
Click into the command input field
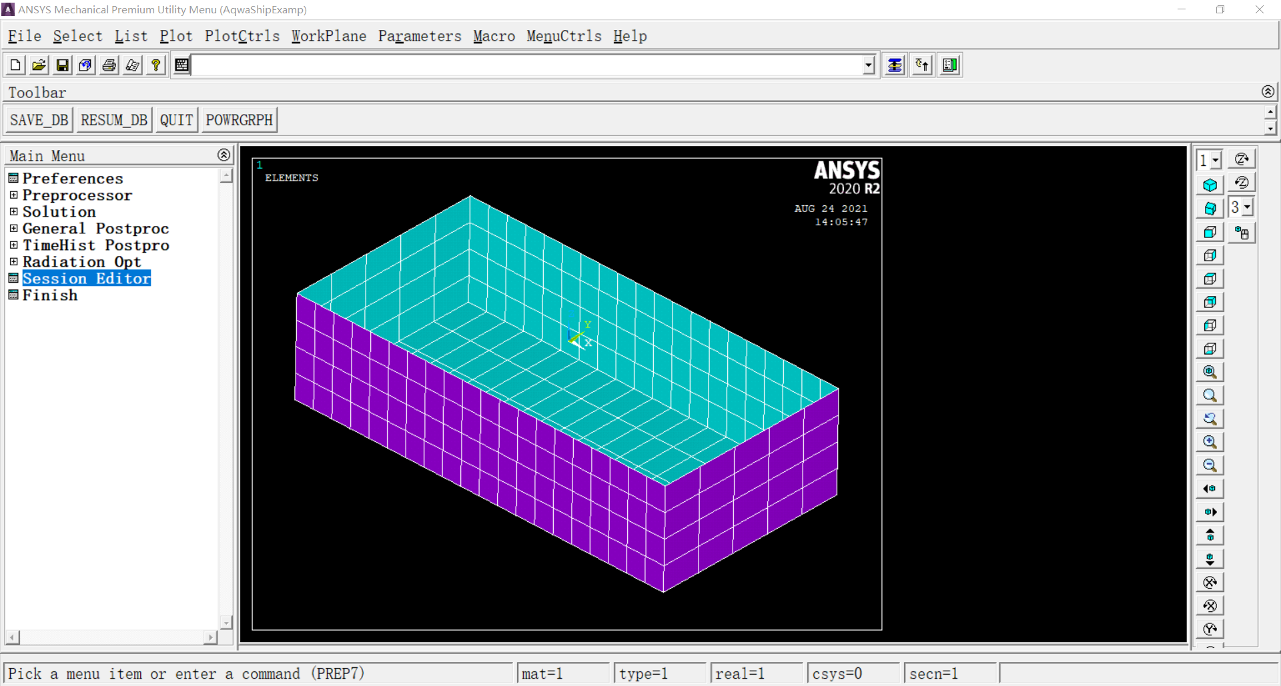pos(527,65)
